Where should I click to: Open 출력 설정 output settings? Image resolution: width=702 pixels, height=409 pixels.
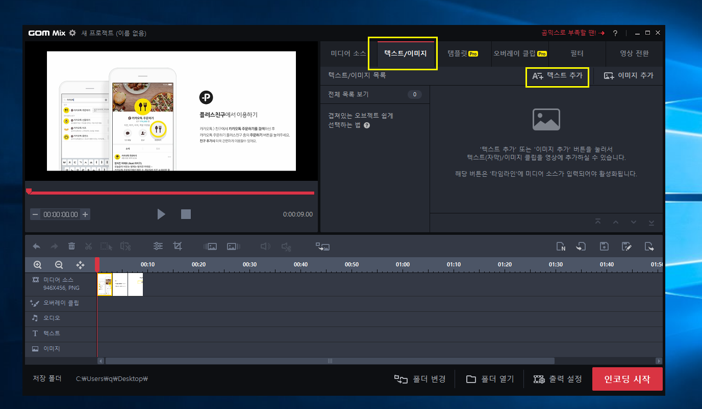tap(558, 379)
